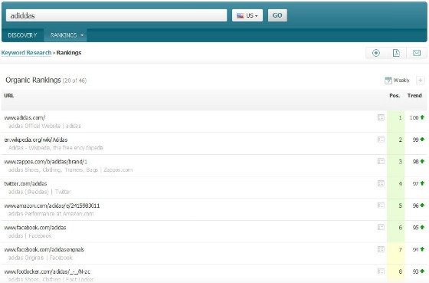Sort by the Pos. column header
This screenshot has width=429, height=283.
pyautogui.click(x=395, y=96)
